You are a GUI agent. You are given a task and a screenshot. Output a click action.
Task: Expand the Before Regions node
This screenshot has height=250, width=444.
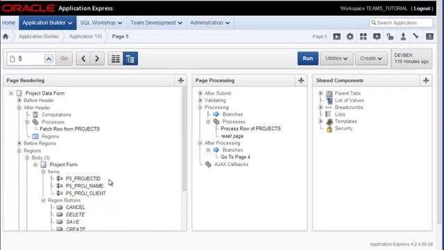[x=19, y=144]
